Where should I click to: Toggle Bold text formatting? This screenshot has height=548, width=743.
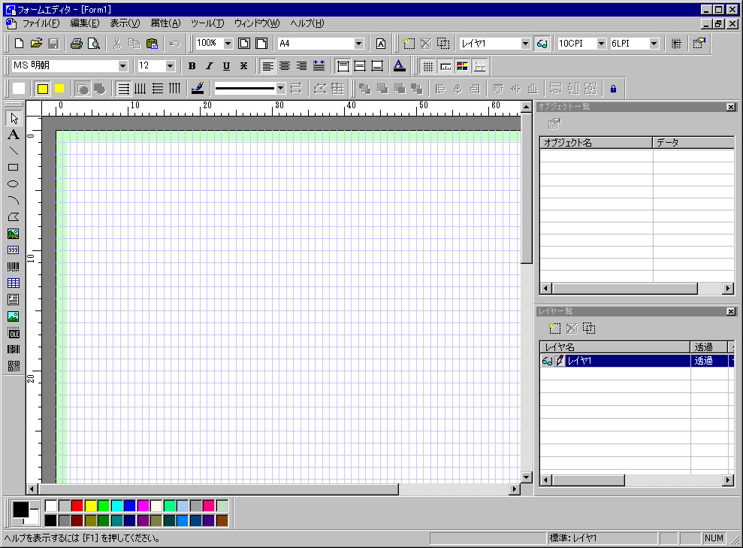(192, 66)
